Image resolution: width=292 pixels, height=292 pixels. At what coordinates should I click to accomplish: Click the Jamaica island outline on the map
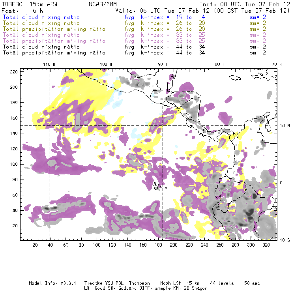235,78
